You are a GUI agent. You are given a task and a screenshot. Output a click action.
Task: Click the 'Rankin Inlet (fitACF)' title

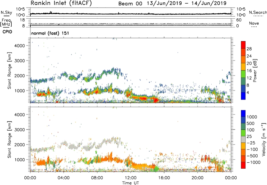(61, 3)
